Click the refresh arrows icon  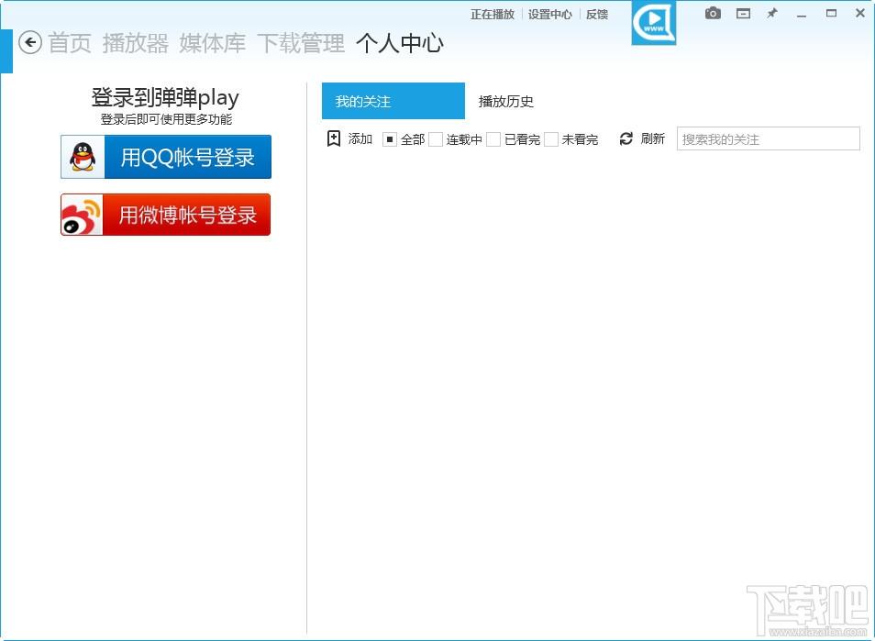[626, 138]
